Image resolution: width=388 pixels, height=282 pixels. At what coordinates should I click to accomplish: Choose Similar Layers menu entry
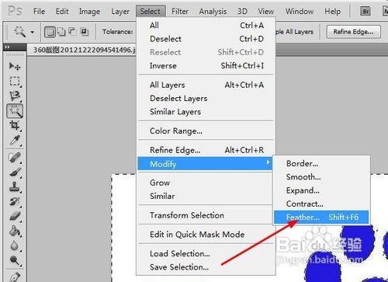tap(206, 112)
